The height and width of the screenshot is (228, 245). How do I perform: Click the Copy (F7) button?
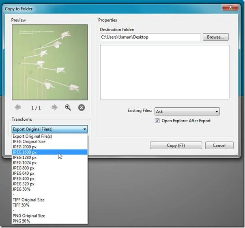(176, 145)
